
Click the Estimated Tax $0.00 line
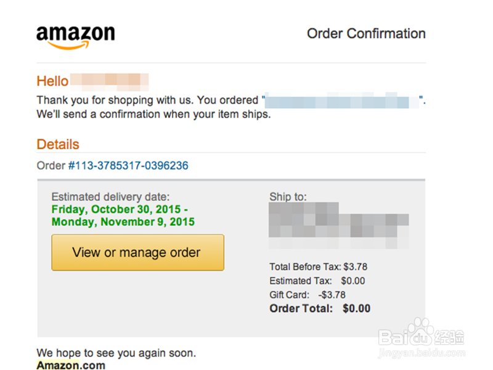317,281
